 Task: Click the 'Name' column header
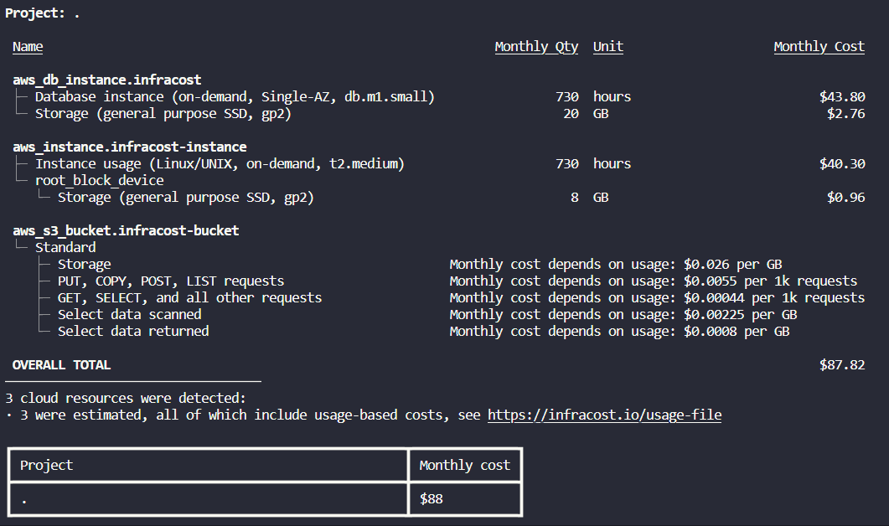(x=28, y=47)
